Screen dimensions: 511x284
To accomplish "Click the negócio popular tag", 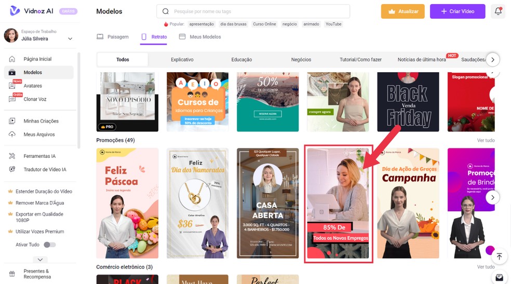I will point(290,24).
